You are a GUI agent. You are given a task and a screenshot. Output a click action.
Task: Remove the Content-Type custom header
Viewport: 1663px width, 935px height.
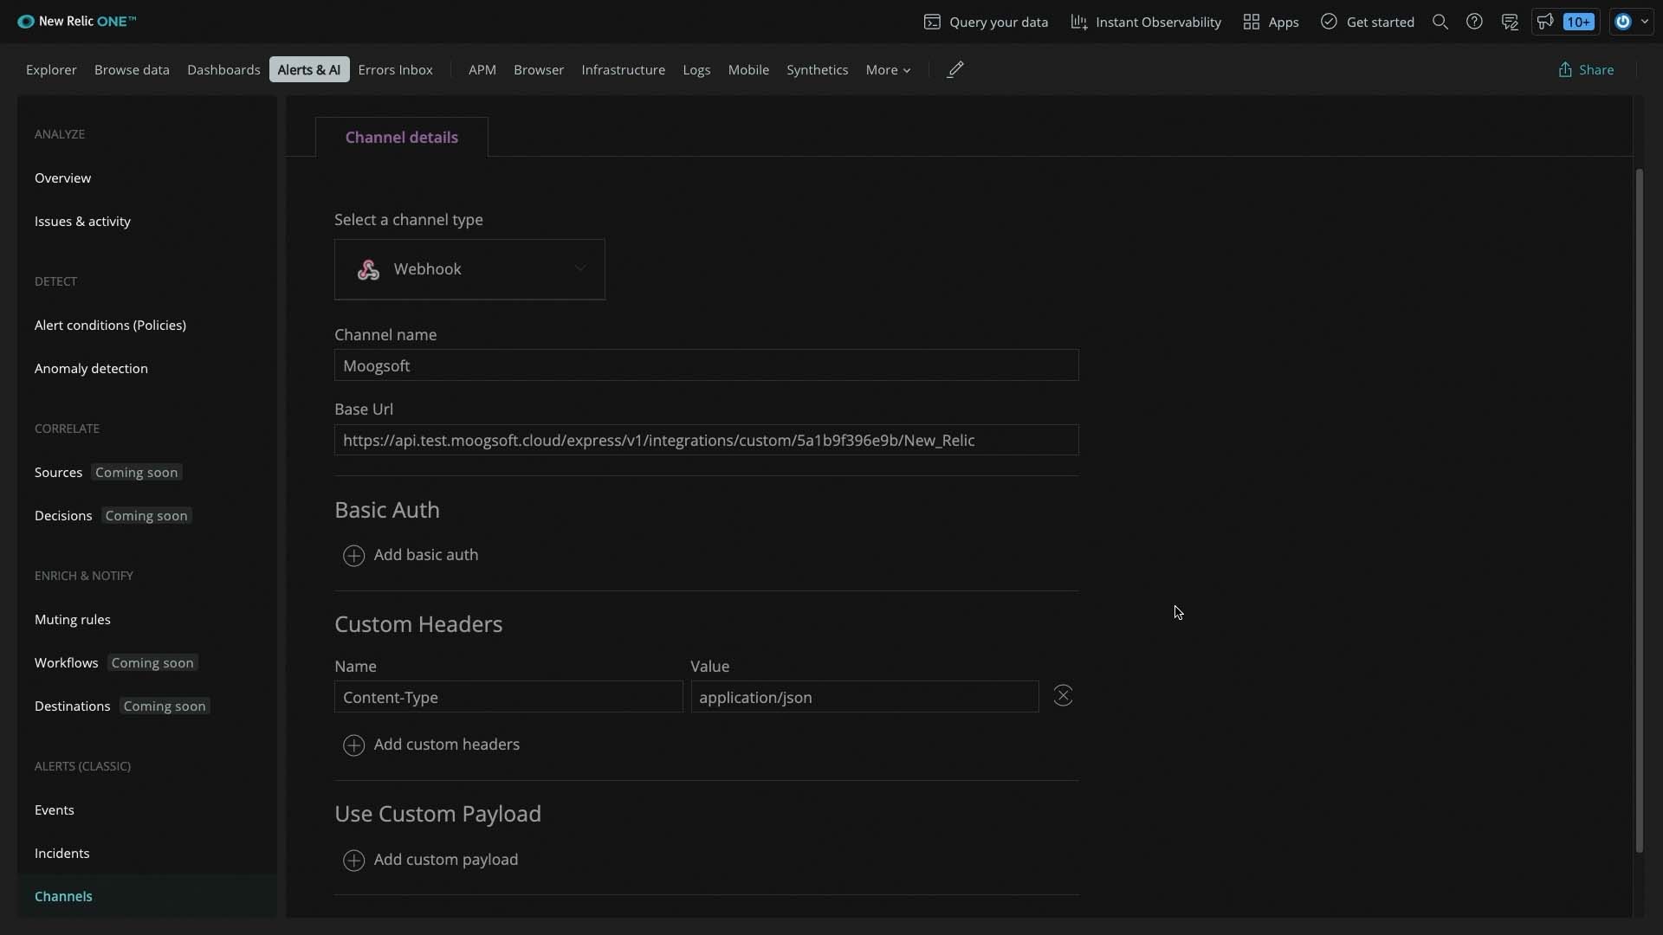1063,696
